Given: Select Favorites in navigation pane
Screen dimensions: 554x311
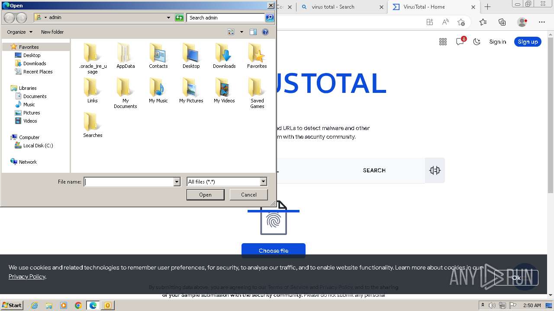Looking at the screenshot, I should coord(29,47).
